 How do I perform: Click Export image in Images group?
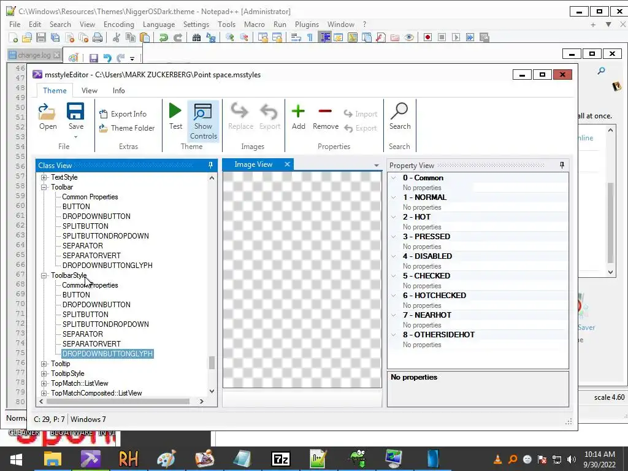[270, 117]
